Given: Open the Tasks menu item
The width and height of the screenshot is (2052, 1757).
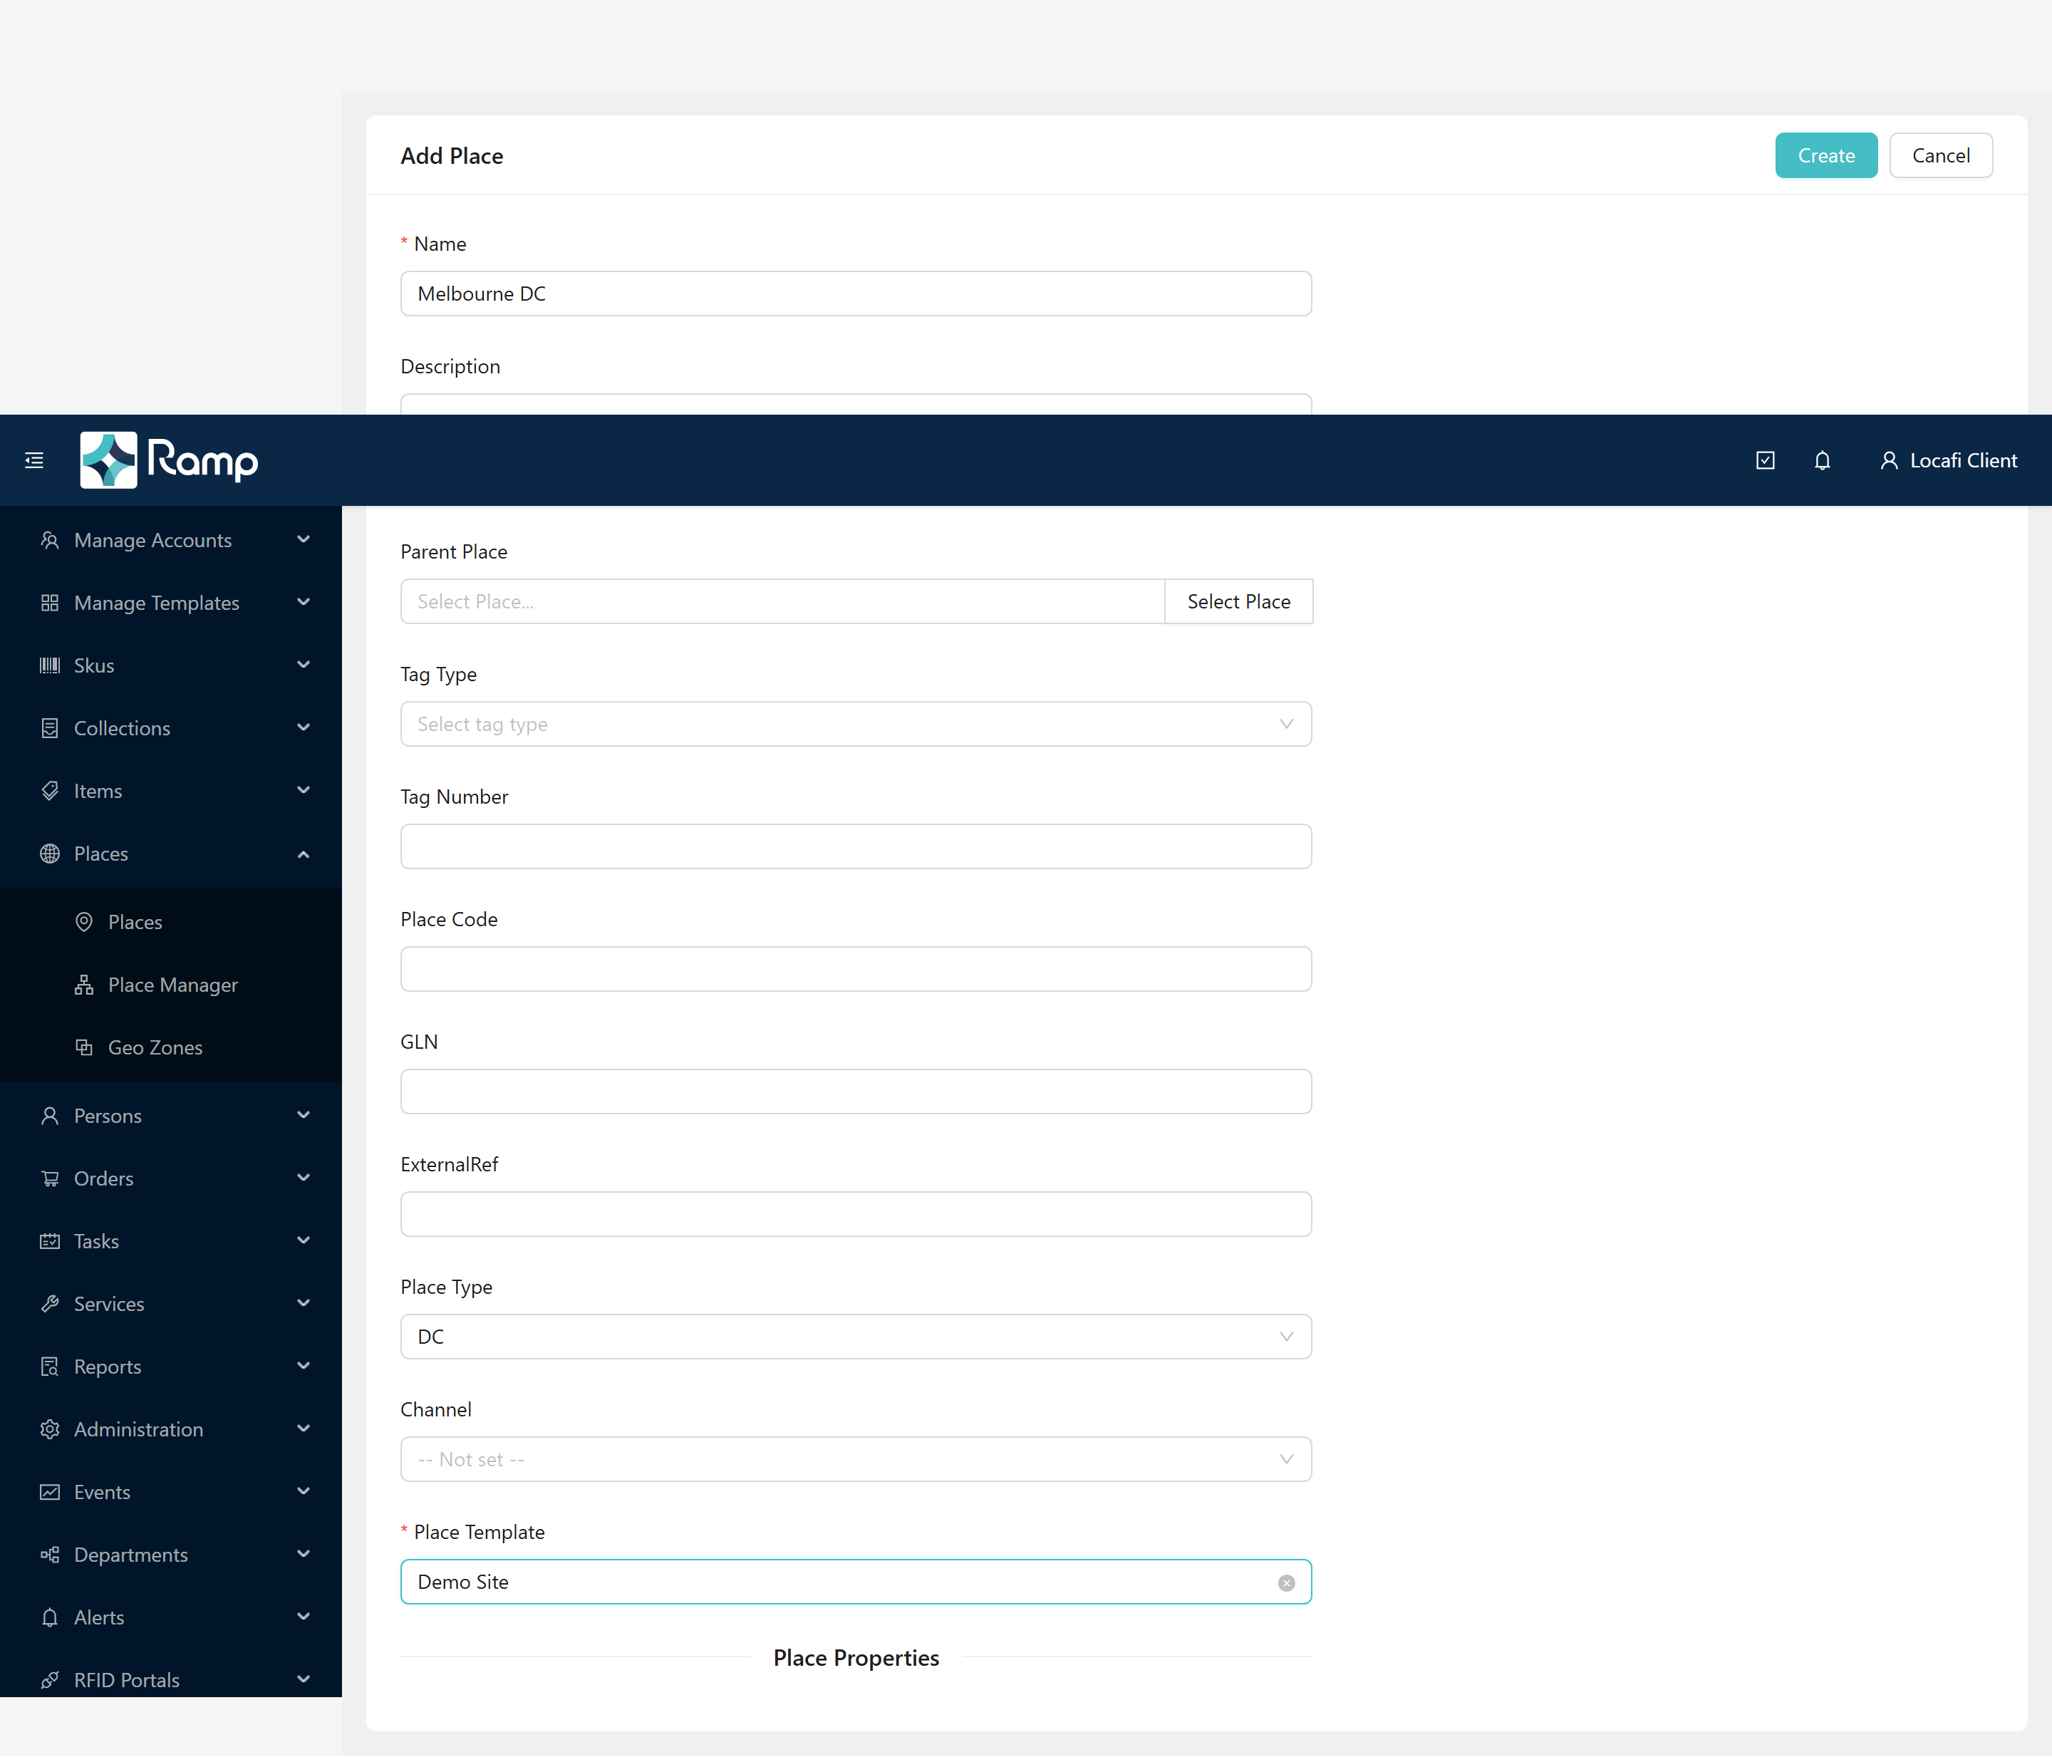Looking at the screenshot, I should tap(170, 1242).
